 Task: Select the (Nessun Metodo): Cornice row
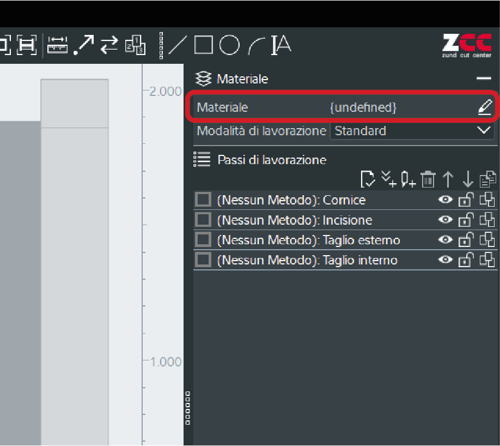coord(345,200)
